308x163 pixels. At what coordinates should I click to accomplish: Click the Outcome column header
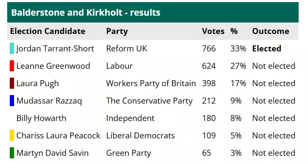click(271, 31)
